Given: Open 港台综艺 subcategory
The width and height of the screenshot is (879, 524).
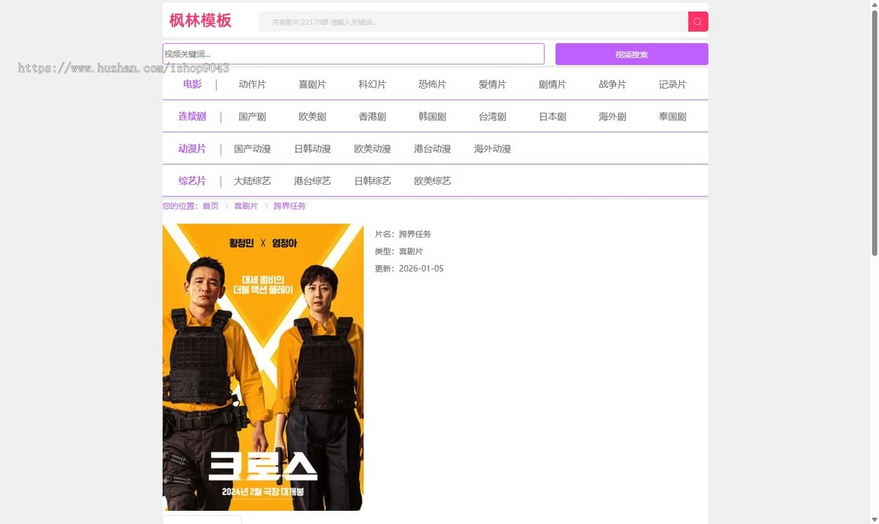Looking at the screenshot, I should click(x=312, y=181).
